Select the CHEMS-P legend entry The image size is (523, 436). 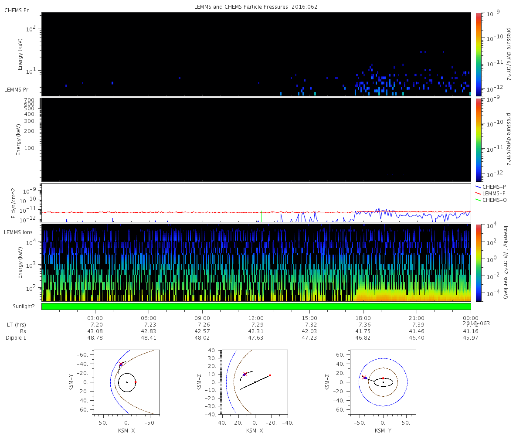coord(494,187)
